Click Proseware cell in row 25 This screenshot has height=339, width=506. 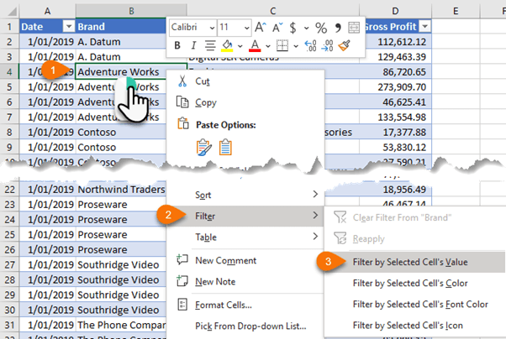(x=121, y=235)
